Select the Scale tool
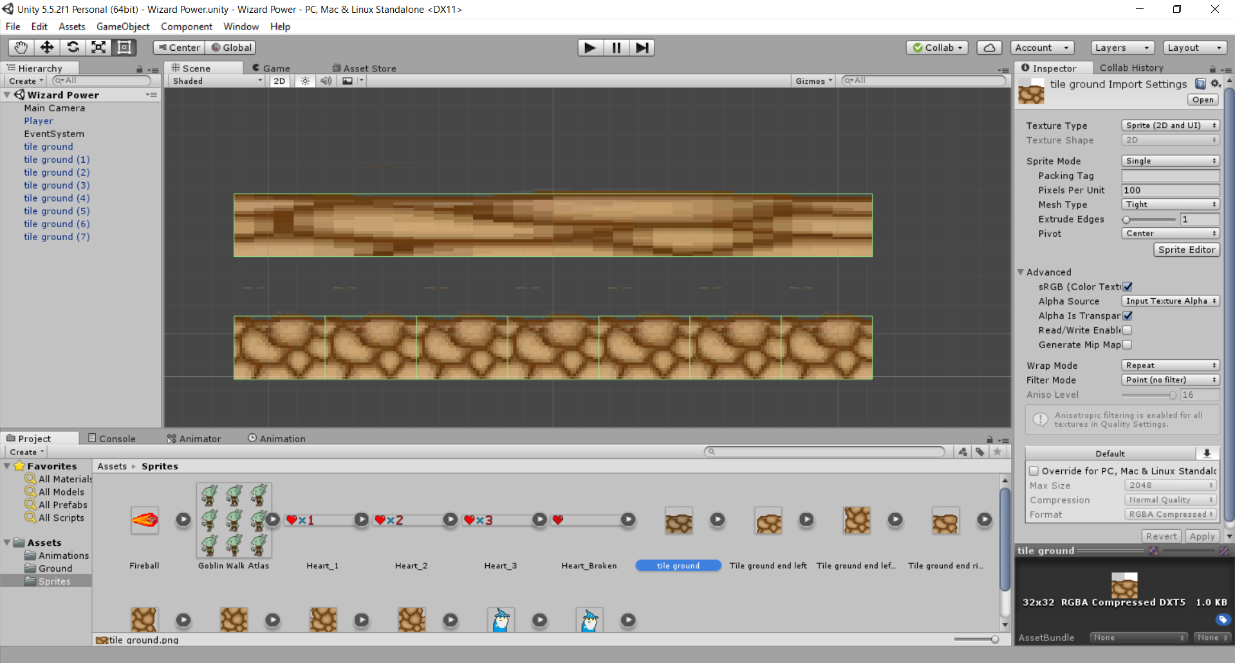Viewport: 1235px width, 663px height. tap(98, 48)
